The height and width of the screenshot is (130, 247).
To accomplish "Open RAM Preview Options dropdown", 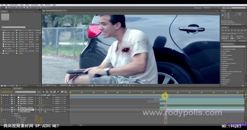I will point(232,34).
